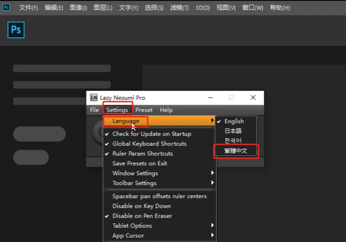
Task: Click the Lazy Nezumi Pro LN title icon
Action: pos(94,97)
